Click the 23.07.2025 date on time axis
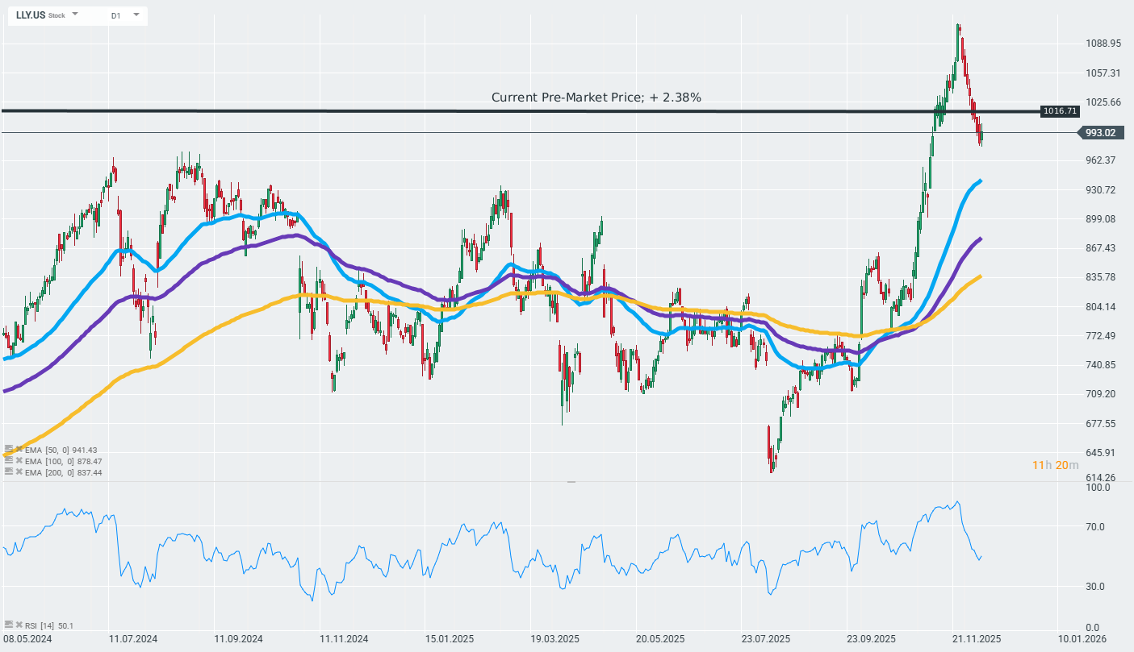Screen dimensions: 1134x652 tap(765, 639)
